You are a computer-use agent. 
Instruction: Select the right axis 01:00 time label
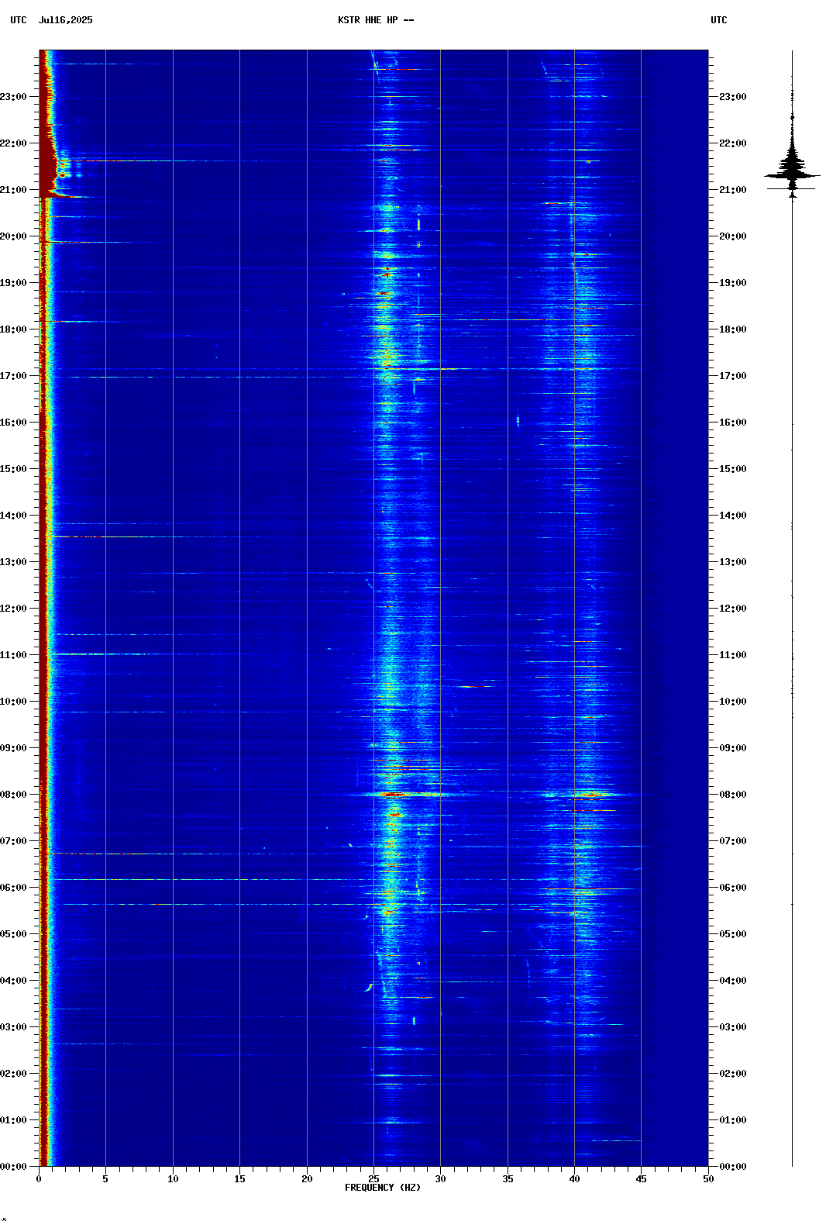pos(732,1120)
